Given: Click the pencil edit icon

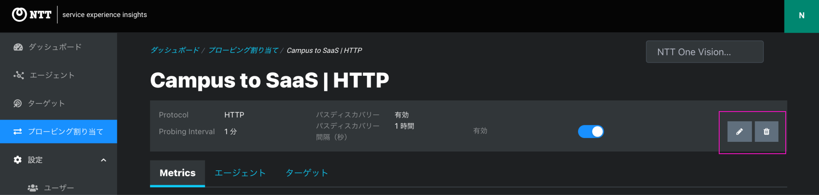Looking at the screenshot, I should click(x=739, y=132).
